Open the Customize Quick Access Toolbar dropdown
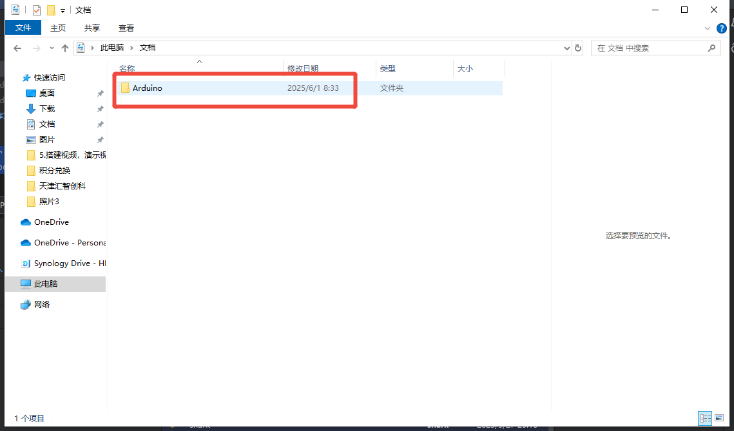The image size is (734, 431). pyautogui.click(x=63, y=11)
